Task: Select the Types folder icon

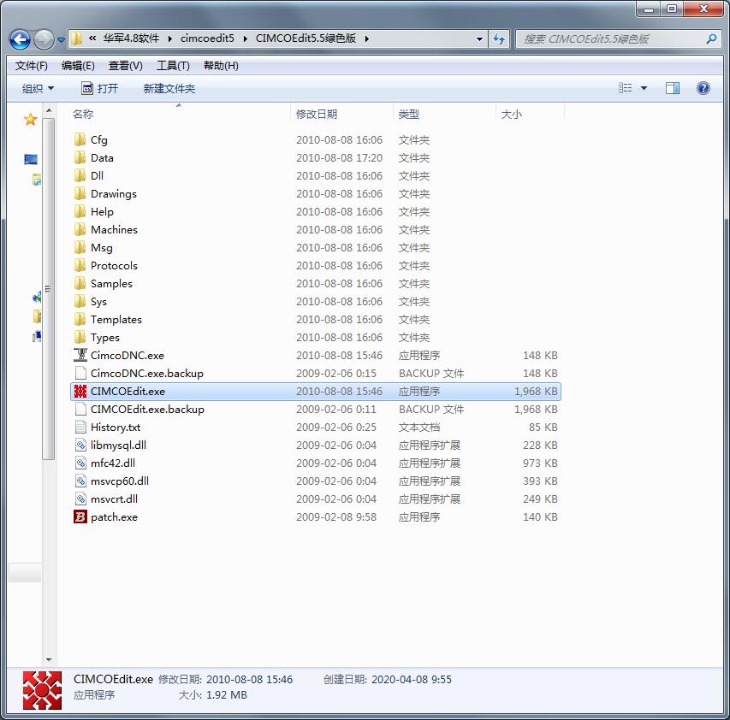Action: 80,337
